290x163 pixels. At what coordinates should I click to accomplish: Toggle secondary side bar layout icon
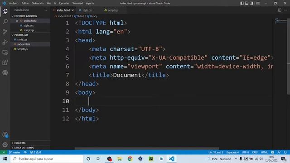coord(251,3)
